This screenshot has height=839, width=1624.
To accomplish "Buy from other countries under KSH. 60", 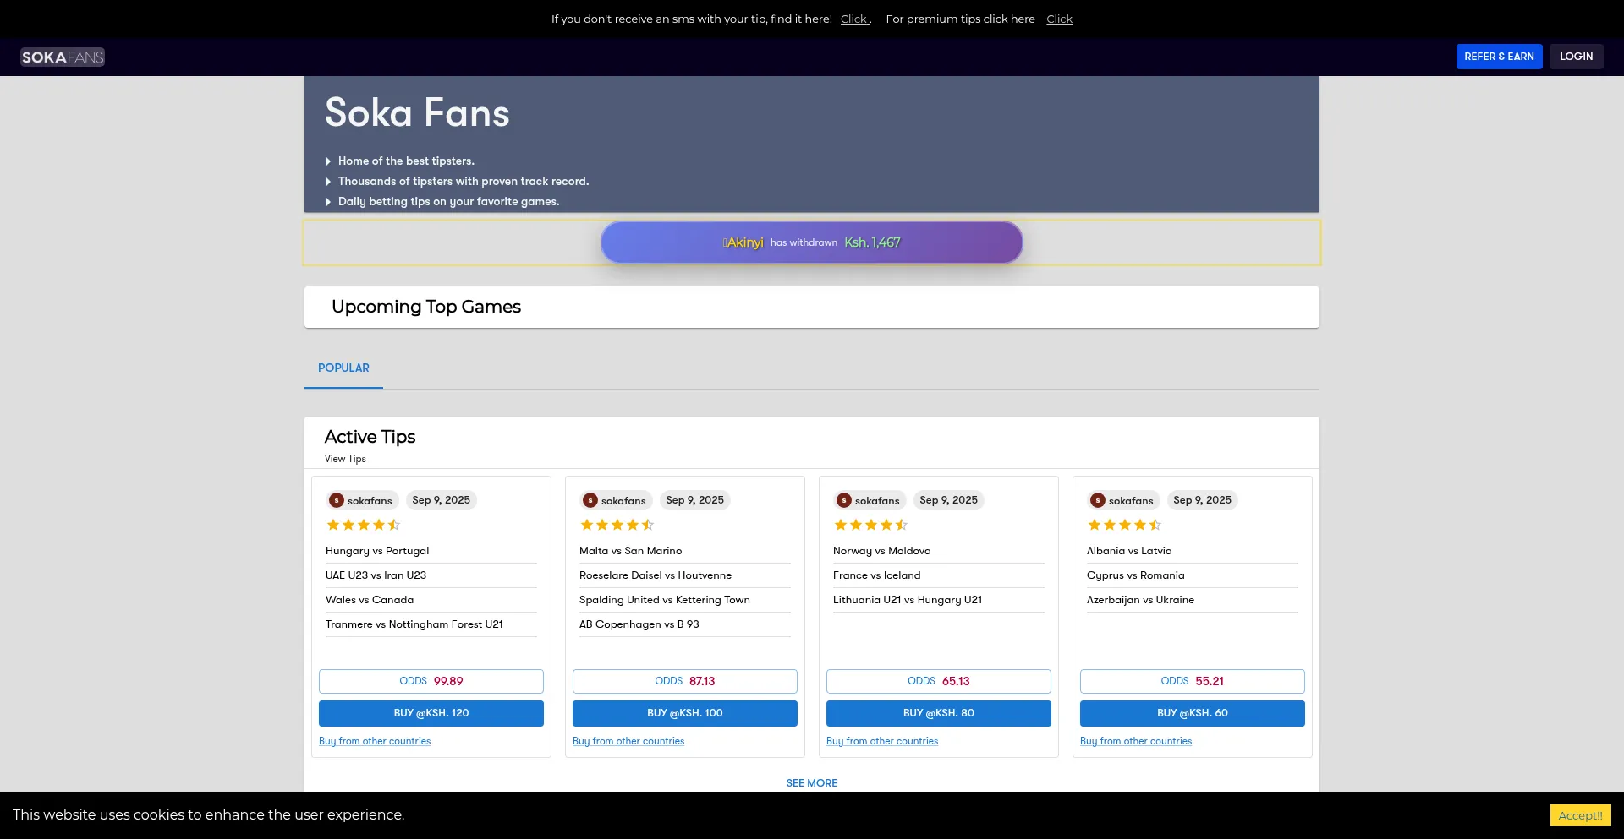I will click(1136, 741).
